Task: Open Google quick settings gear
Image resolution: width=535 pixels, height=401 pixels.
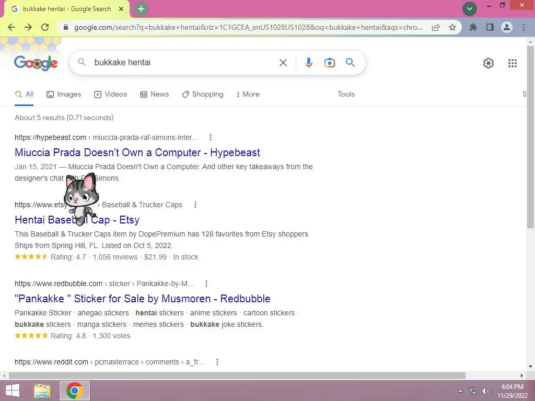Action: point(489,63)
